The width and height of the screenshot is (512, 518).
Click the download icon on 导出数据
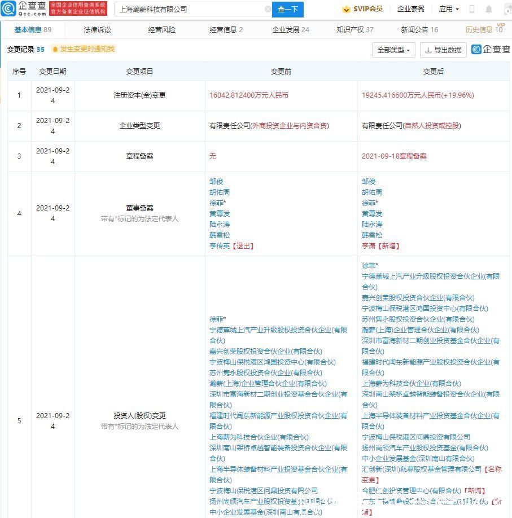(428, 50)
